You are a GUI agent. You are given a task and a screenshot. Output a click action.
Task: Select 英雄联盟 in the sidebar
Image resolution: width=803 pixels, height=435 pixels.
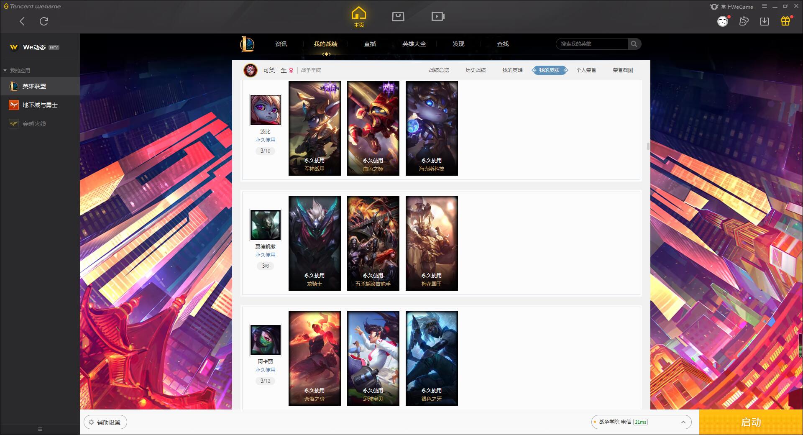click(x=40, y=86)
